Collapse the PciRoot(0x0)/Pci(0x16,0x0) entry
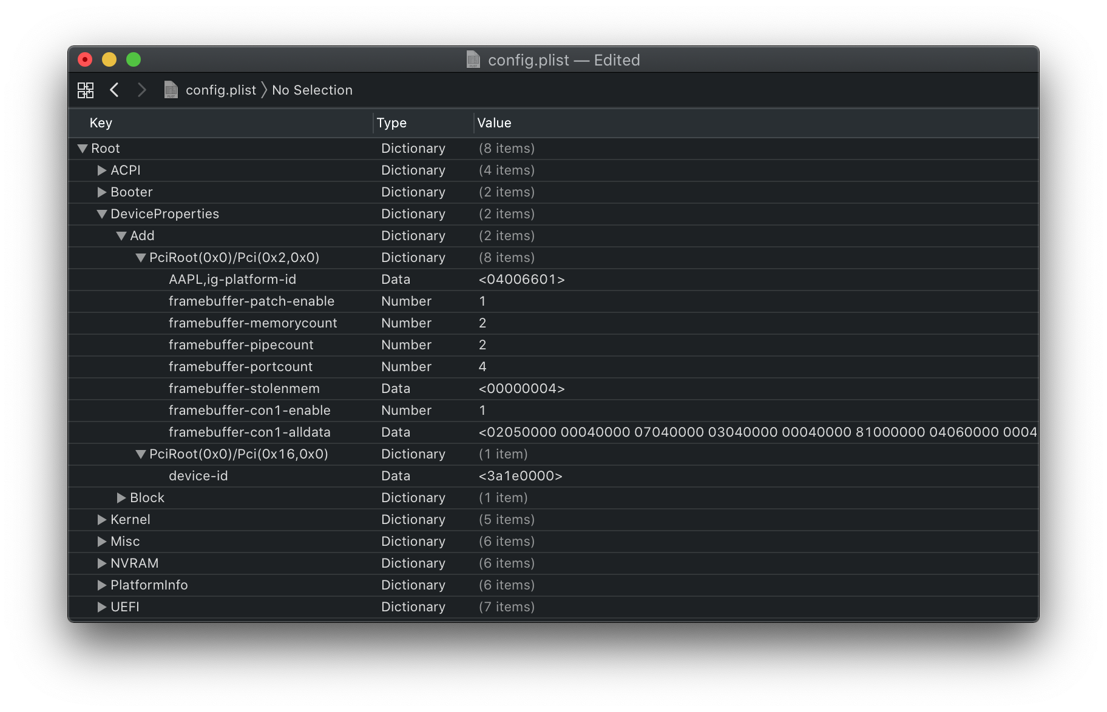 click(140, 454)
